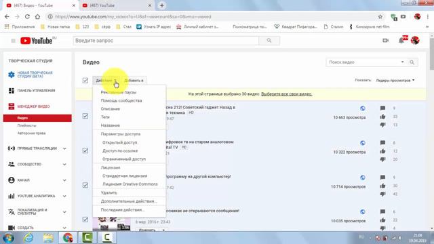Open Плейлисты in the sidebar
The image size is (434, 244).
[27, 125]
